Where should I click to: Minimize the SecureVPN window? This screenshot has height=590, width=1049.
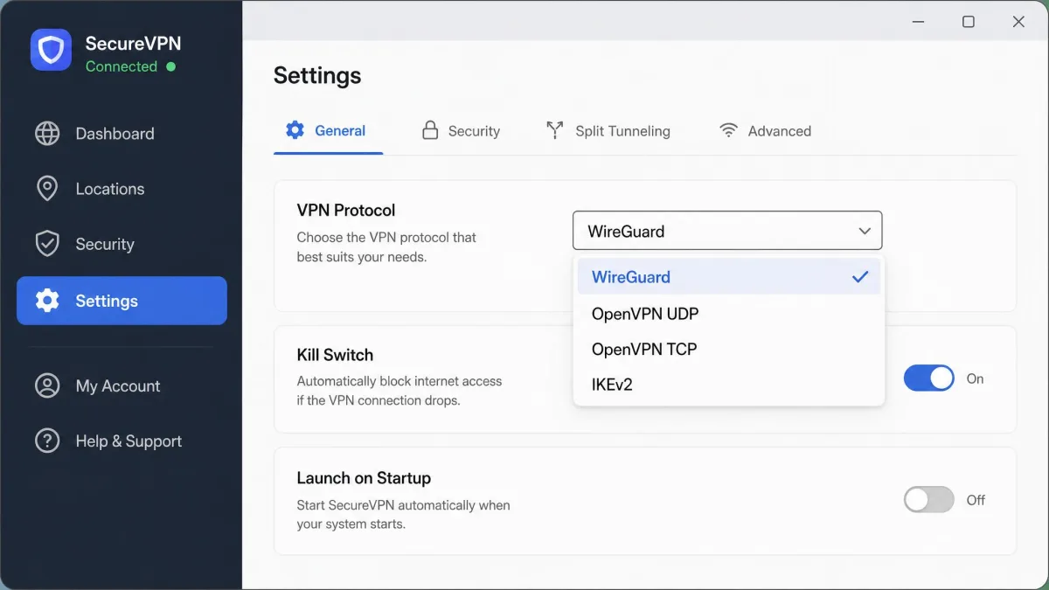click(x=919, y=22)
